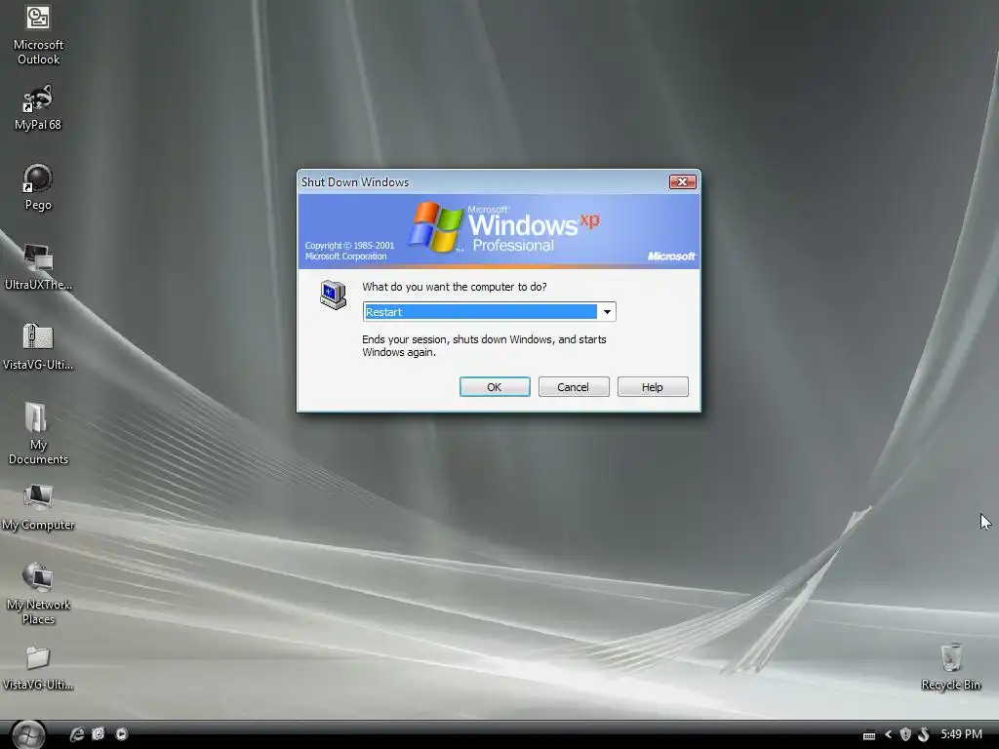Select the My Documents desktop icon
Viewport: 999px width, 749px height.
pos(38,434)
